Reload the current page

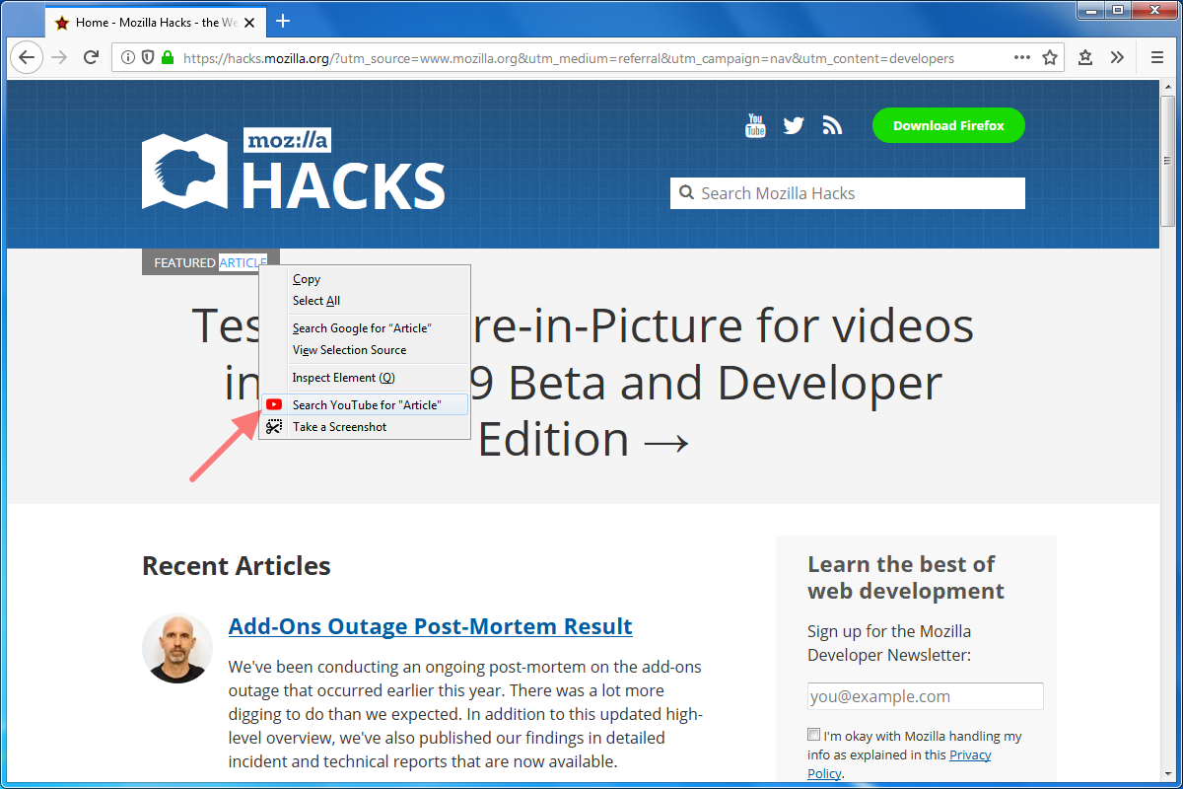tap(92, 57)
